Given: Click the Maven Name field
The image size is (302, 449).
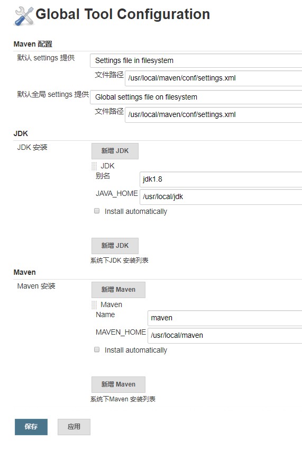Looking at the screenshot, I should pyautogui.click(x=225, y=318).
